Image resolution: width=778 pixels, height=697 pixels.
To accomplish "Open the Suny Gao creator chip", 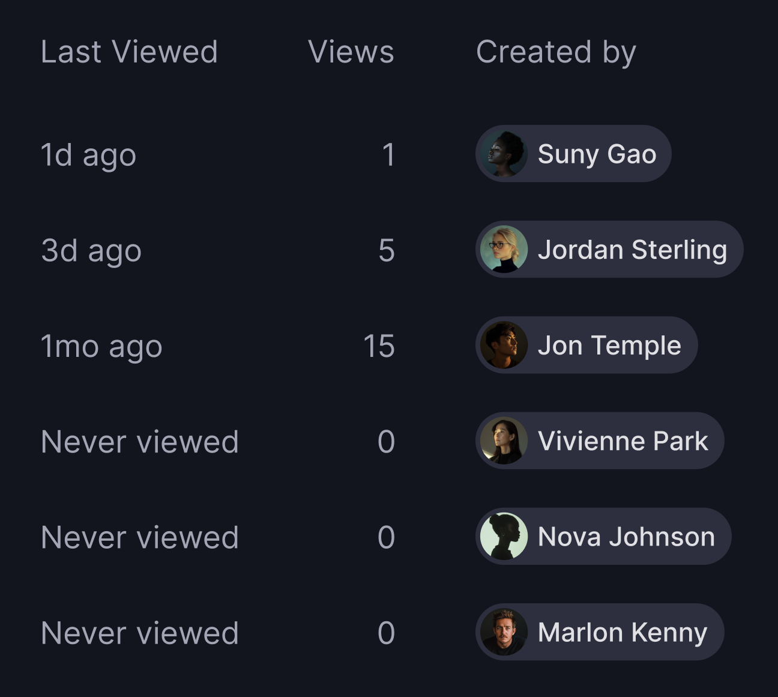I will pos(573,154).
